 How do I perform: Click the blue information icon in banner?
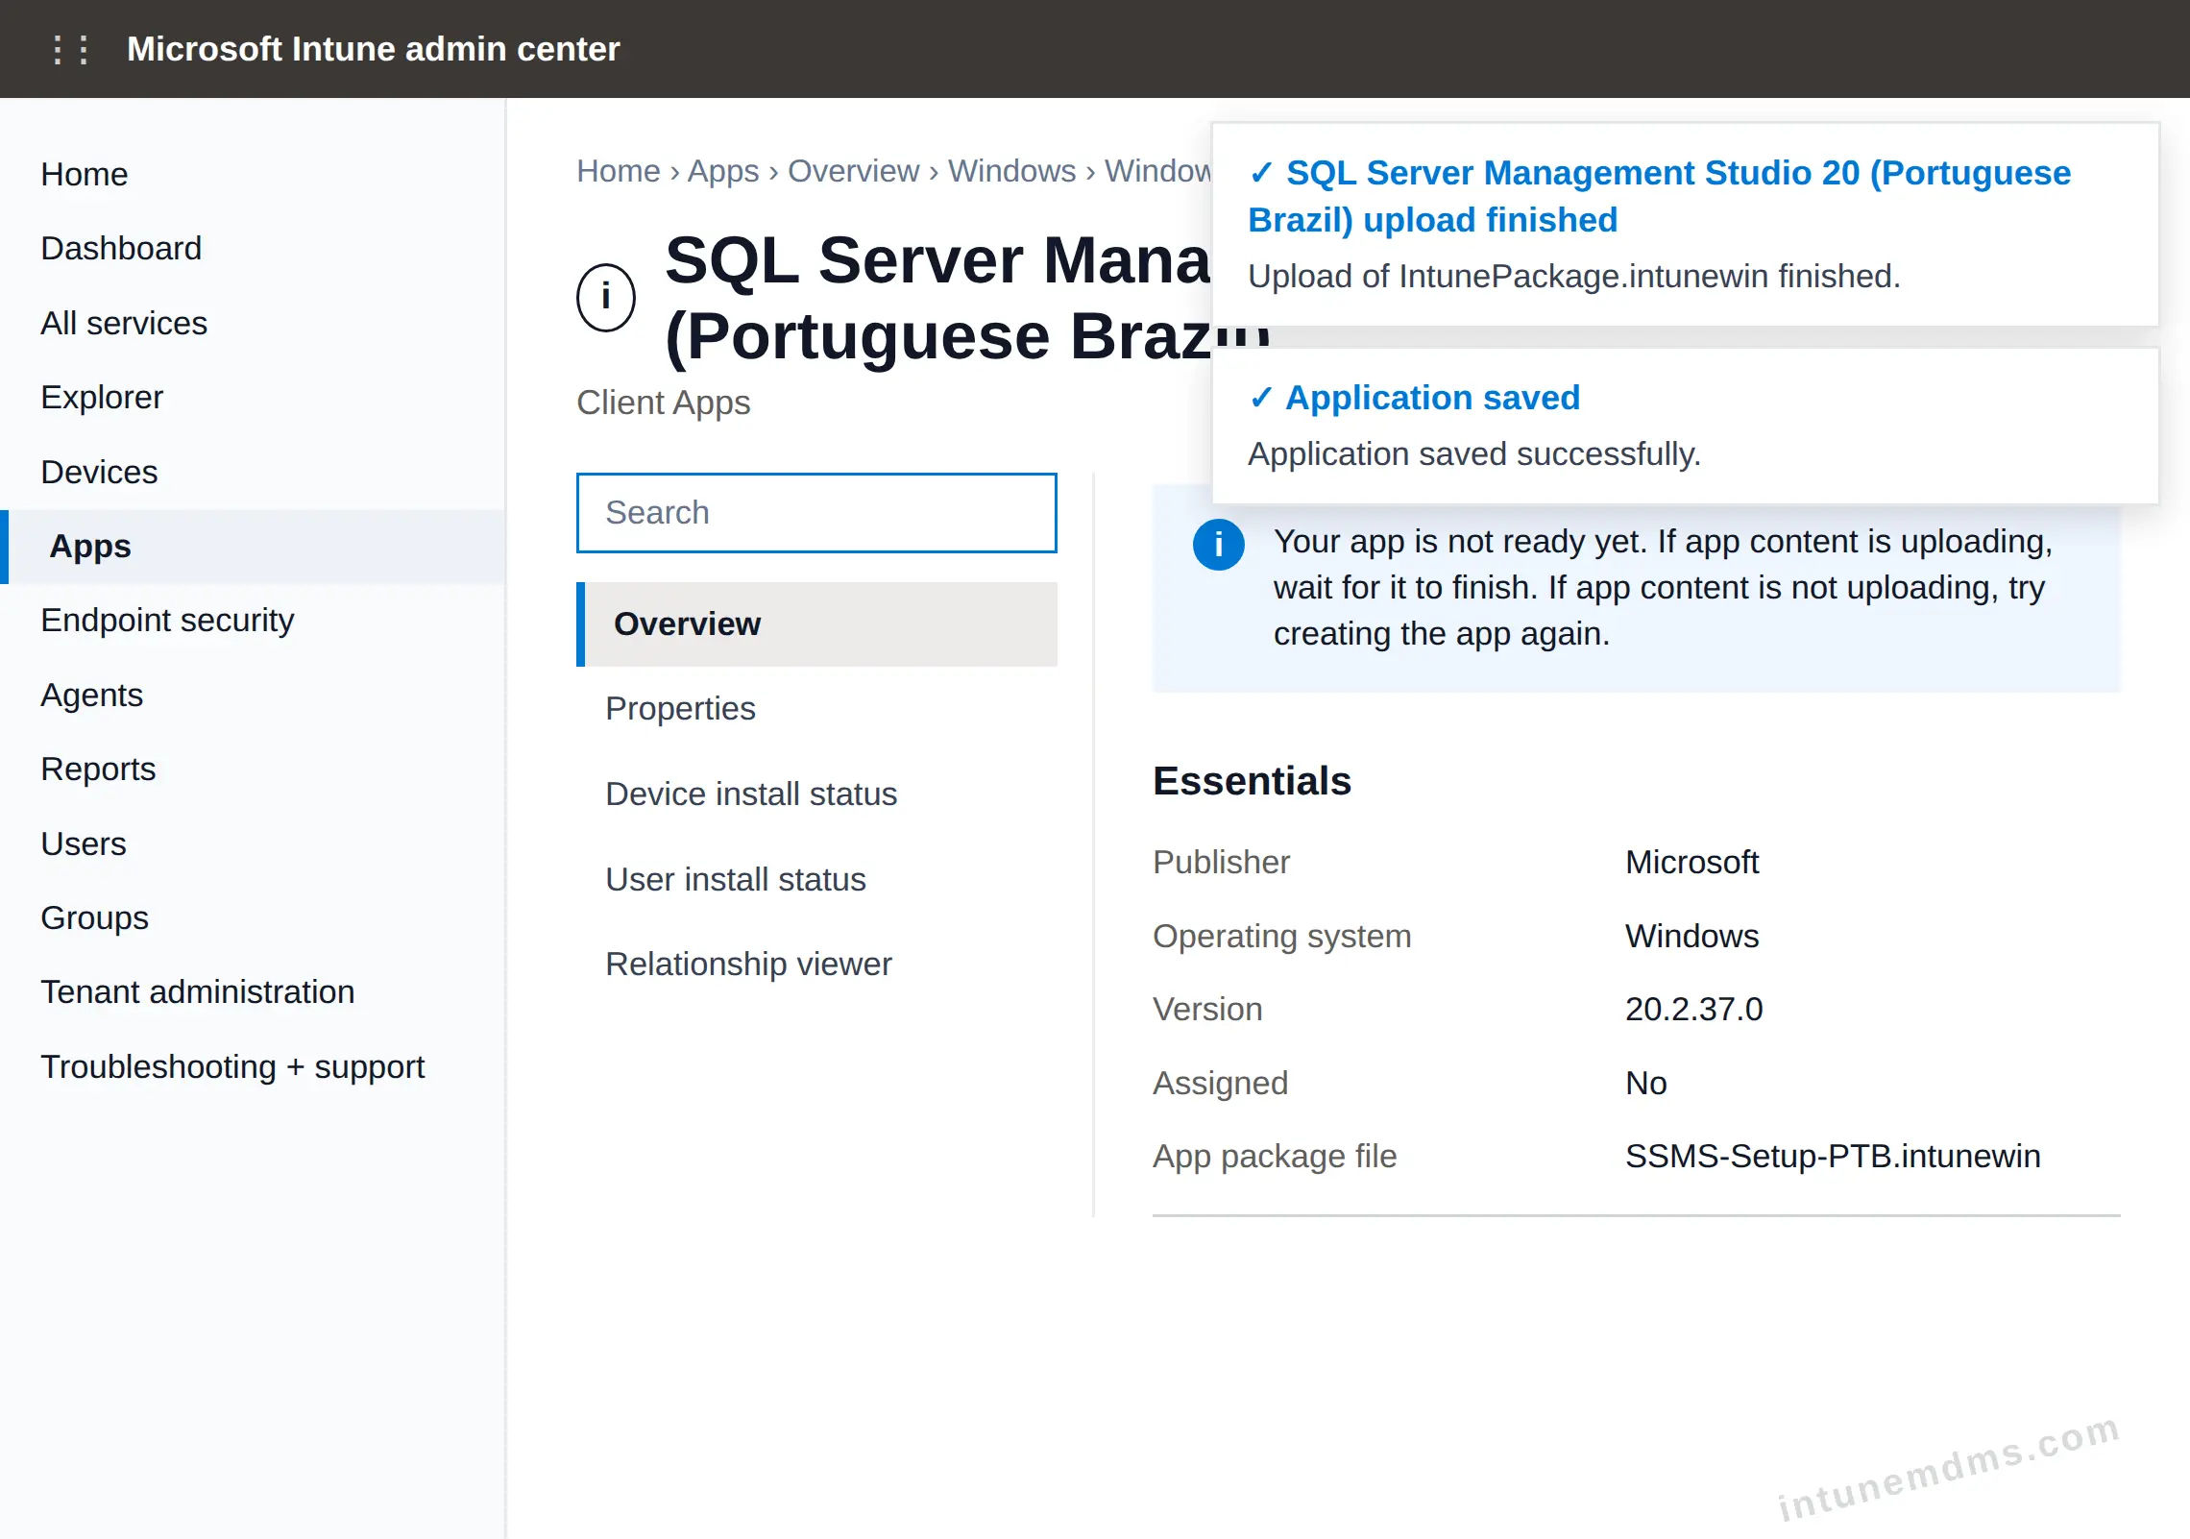pos(1218,545)
